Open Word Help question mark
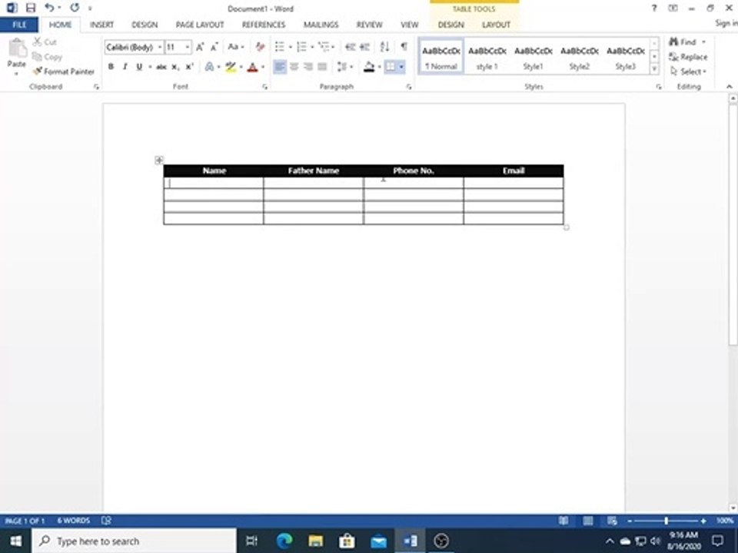The height and width of the screenshot is (553, 738). click(653, 8)
